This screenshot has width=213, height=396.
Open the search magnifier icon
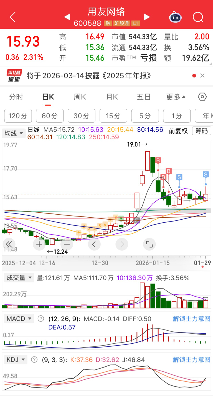pos(198,17)
